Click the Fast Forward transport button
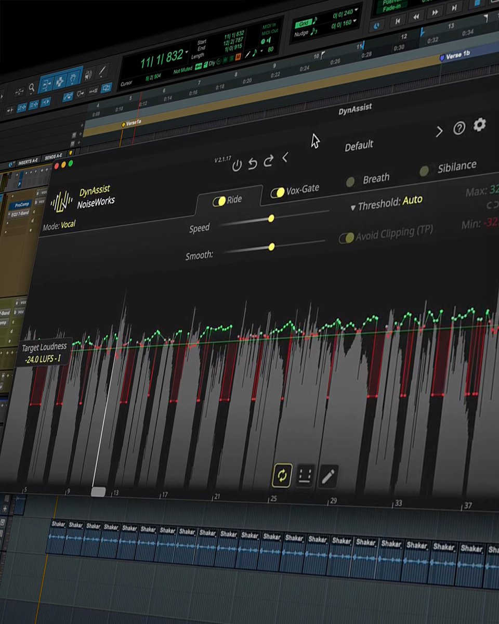Screen dimensions: 499x624 pos(435,12)
